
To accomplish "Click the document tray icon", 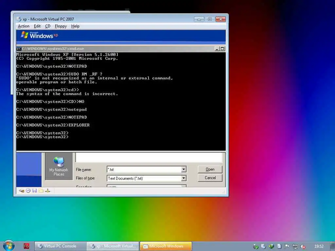I will [279, 246].
